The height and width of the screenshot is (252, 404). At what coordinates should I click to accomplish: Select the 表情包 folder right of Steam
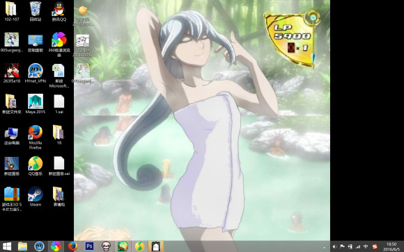pos(59,194)
